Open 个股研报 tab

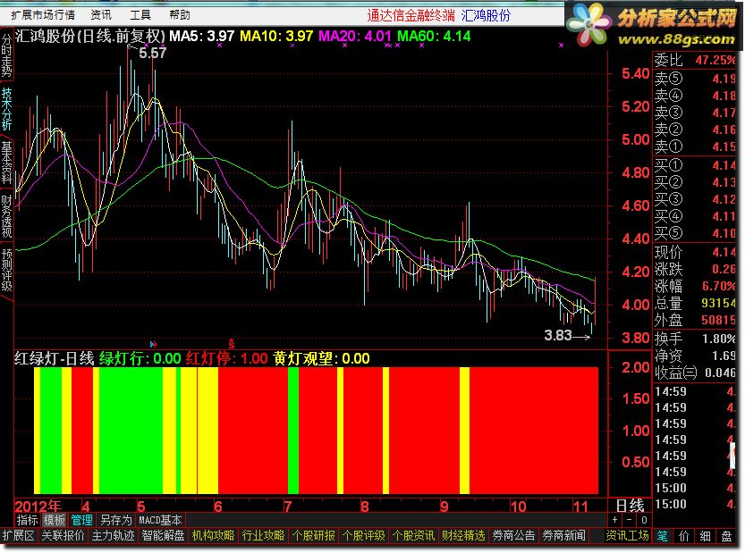314,536
